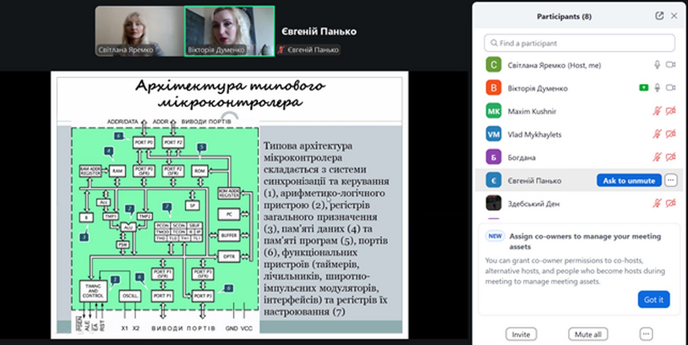Click the green screen-share icon for Вікторія Думенко
This screenshot has width=688, height=345.
(644, 88)
